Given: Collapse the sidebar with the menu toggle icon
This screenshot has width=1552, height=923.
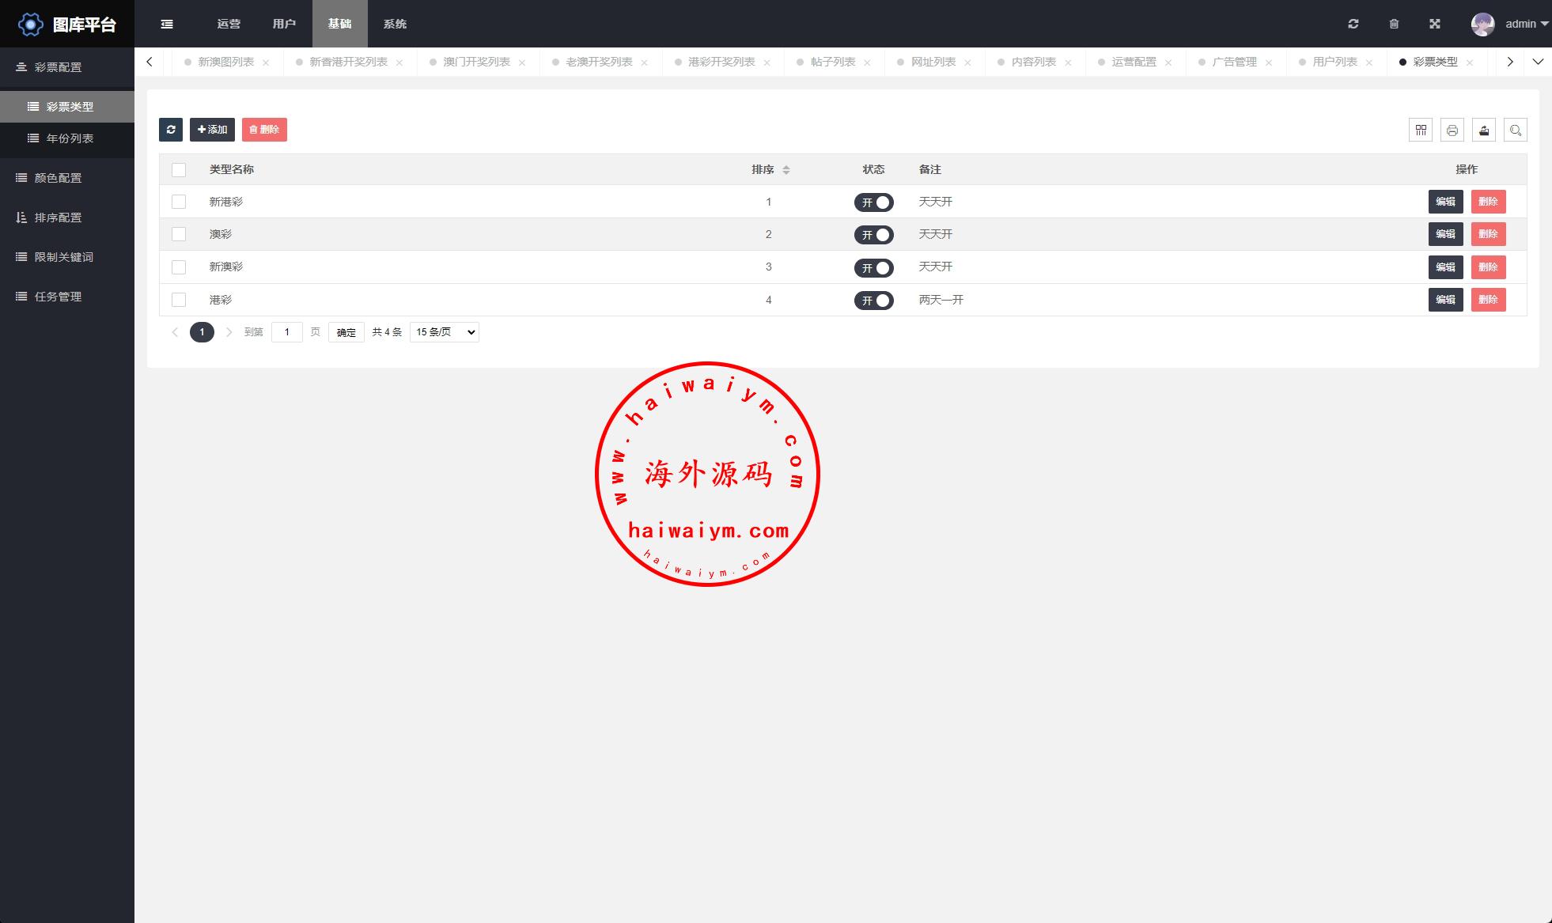Looking at the screenshot, I should (167, 24).
